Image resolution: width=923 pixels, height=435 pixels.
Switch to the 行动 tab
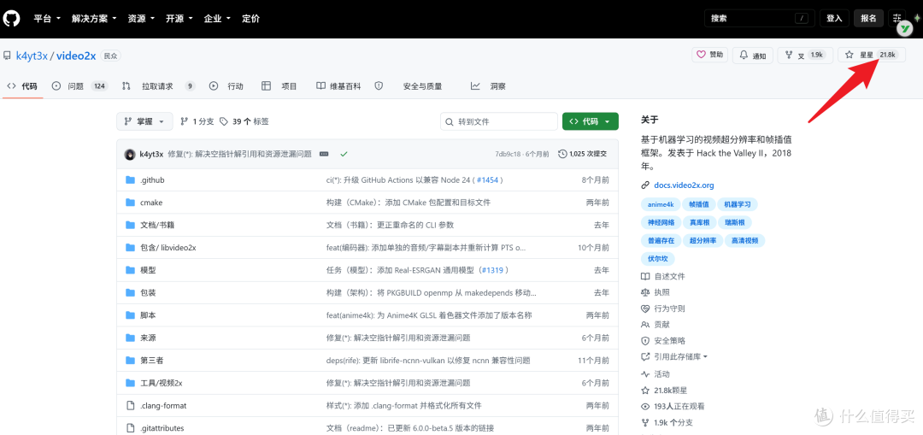point(226,86)
